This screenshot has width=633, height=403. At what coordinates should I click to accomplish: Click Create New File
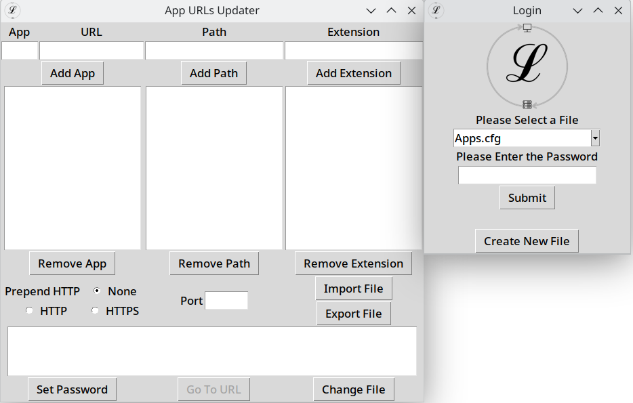pos(527,240)
